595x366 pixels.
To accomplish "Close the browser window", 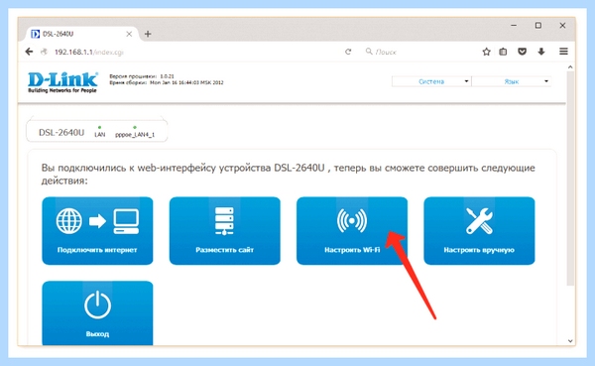I will click(x=562, y=26).
